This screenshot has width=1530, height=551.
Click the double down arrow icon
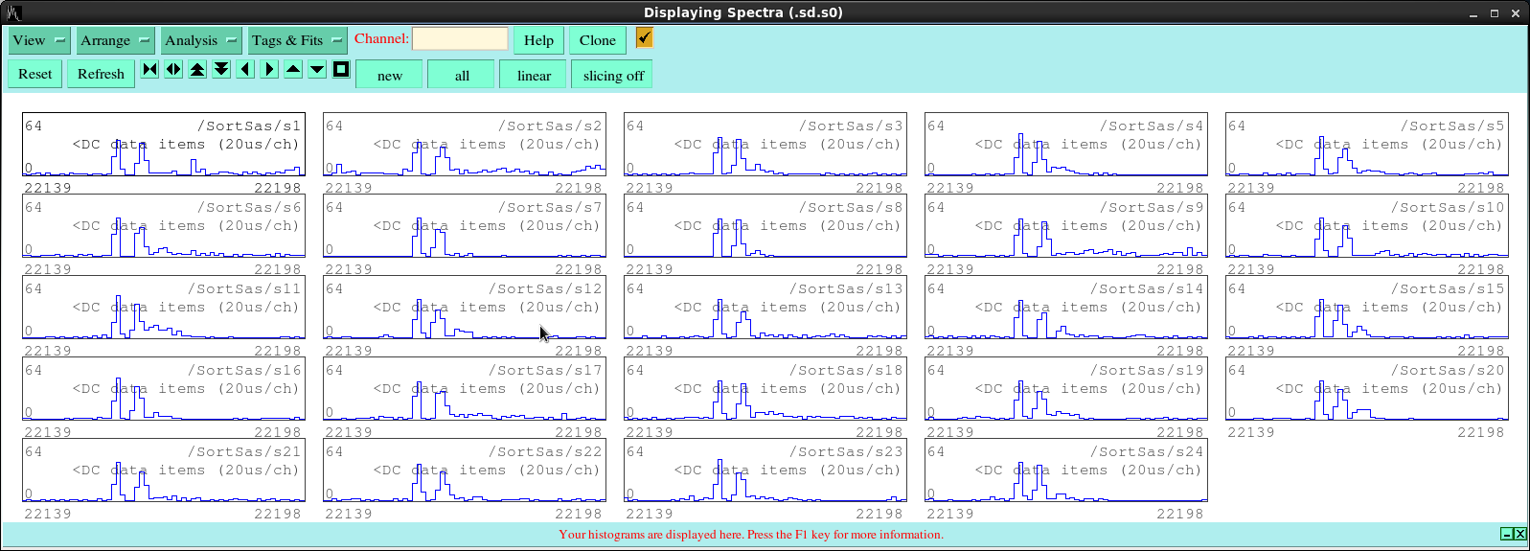click(x=221, y=69)
